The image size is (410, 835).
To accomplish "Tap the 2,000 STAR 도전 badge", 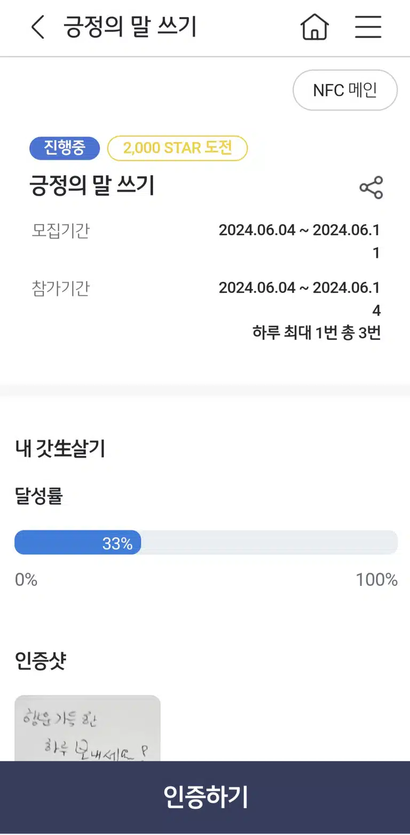I will 177,149.
